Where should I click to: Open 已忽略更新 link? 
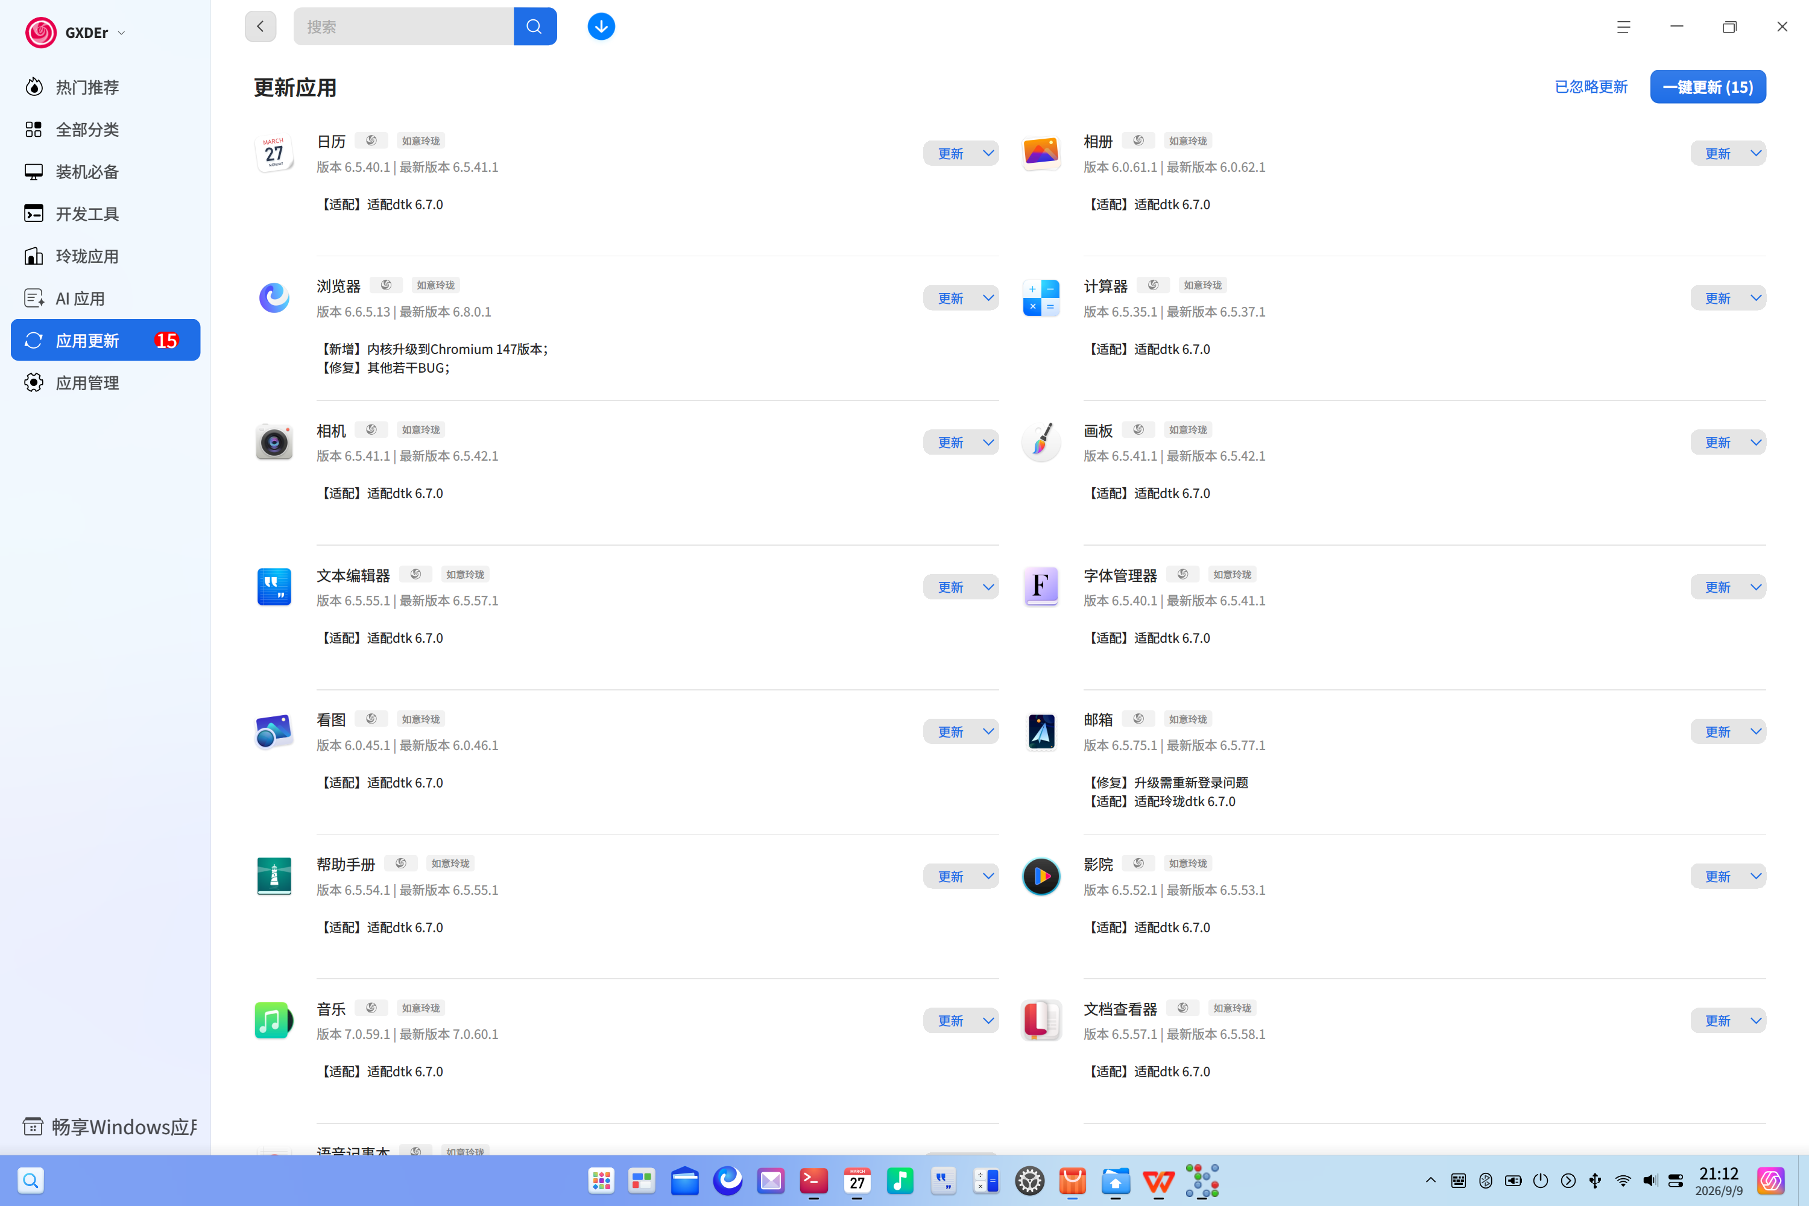pos(1591,87)
